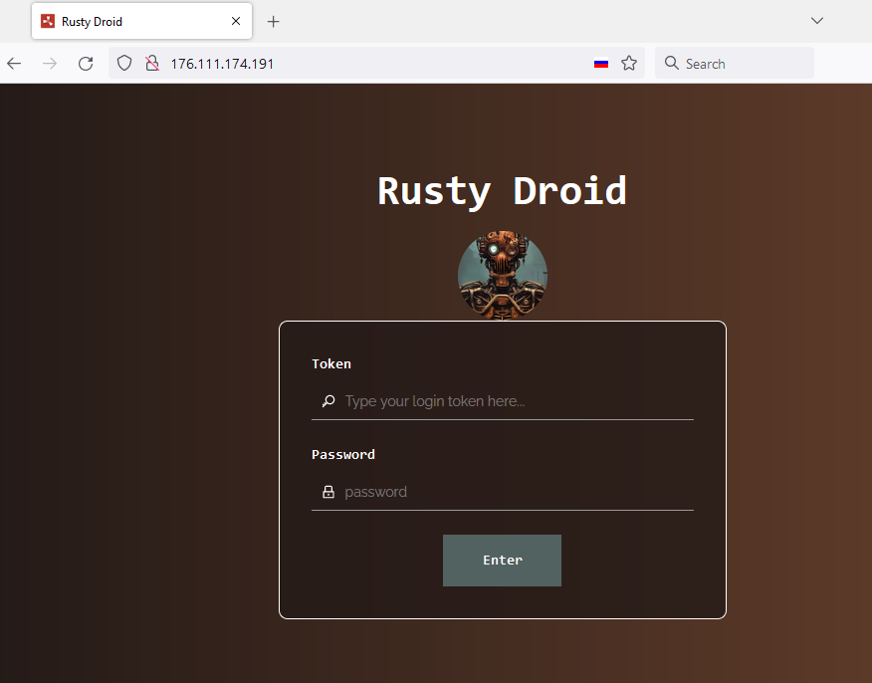Image resolution: width=872 pixels, height=683 pixels.
Task: Click the insecure connection padlock icon
Action: click(152, 63)
